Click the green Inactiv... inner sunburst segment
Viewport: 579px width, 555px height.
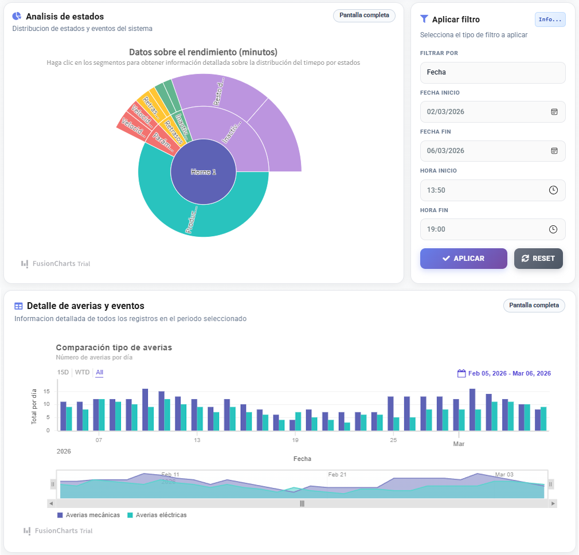click(182, 126)
